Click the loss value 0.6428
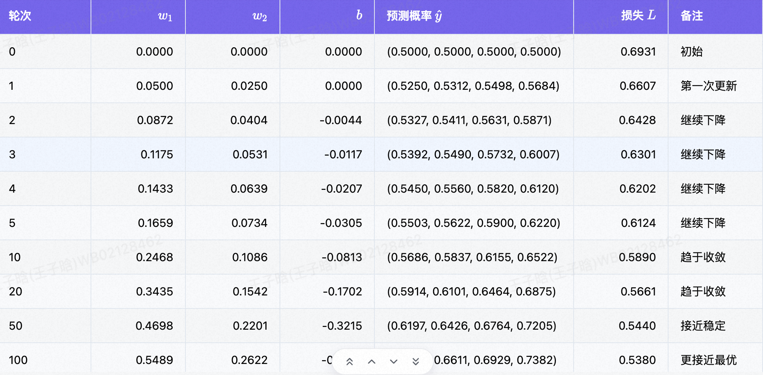Image resolution: width=763 pixels, height=375 pixels. pos(637,120)
